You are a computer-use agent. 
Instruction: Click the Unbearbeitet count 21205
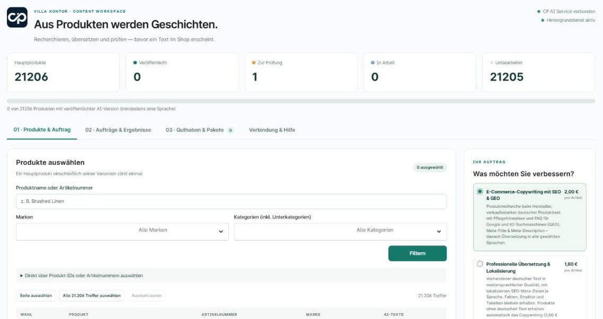(507, 77)
